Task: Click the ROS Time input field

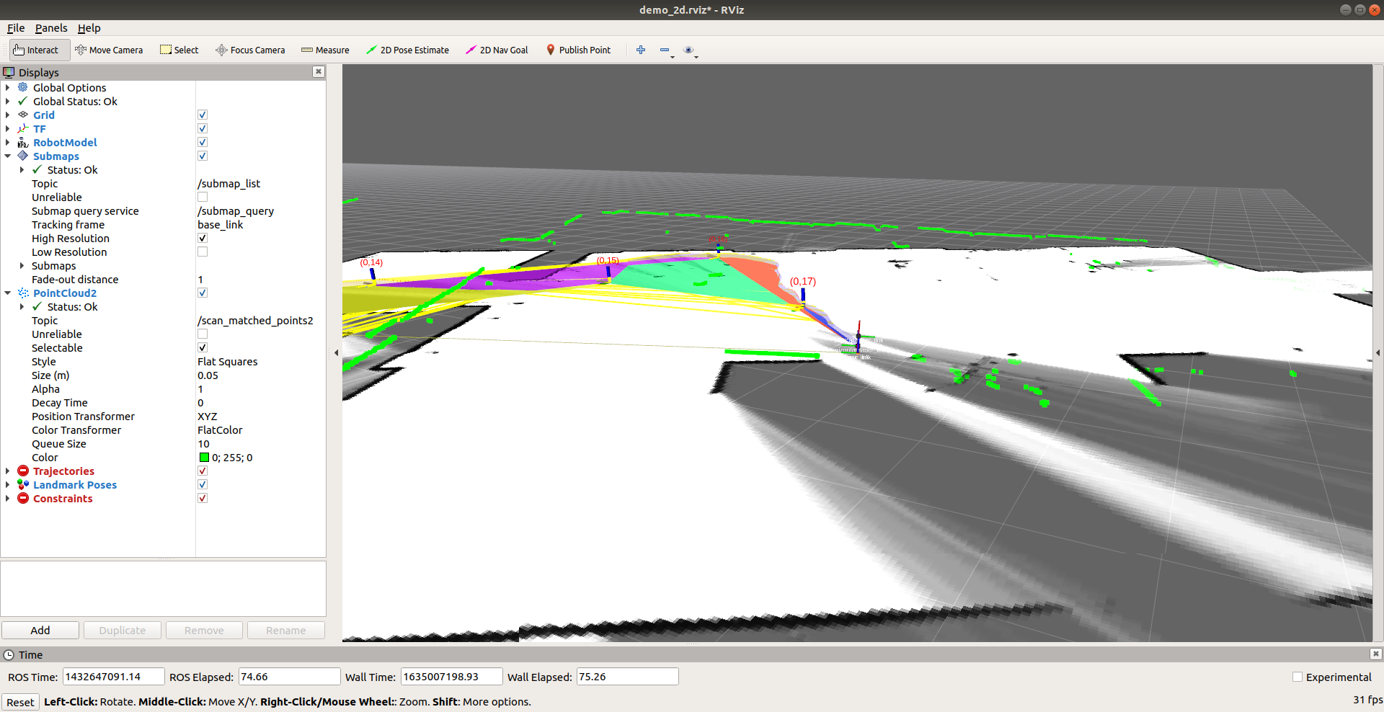Action: coord(113,677)
